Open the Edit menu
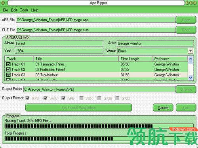The height and width of the screenshot is (148, 198). tap(14, 10)
